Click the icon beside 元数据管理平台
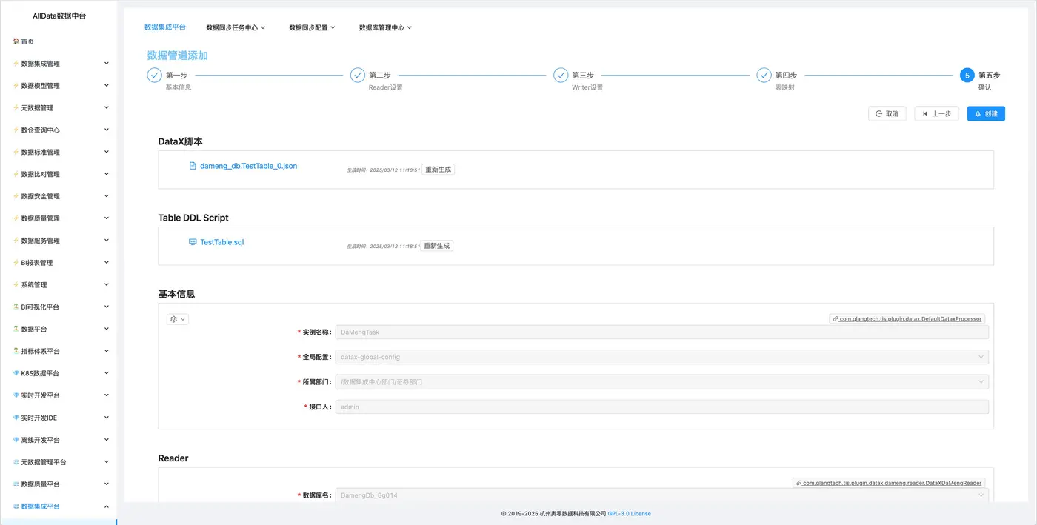 [x=16, y=462]
